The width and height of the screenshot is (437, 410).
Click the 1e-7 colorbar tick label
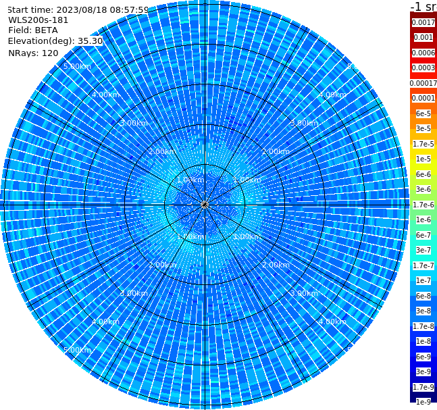click(x=423, y=280)
